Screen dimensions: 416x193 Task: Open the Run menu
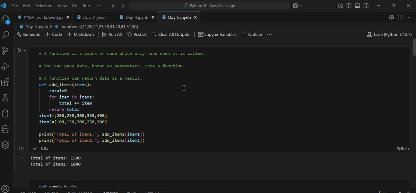click(x=86, y=6)
